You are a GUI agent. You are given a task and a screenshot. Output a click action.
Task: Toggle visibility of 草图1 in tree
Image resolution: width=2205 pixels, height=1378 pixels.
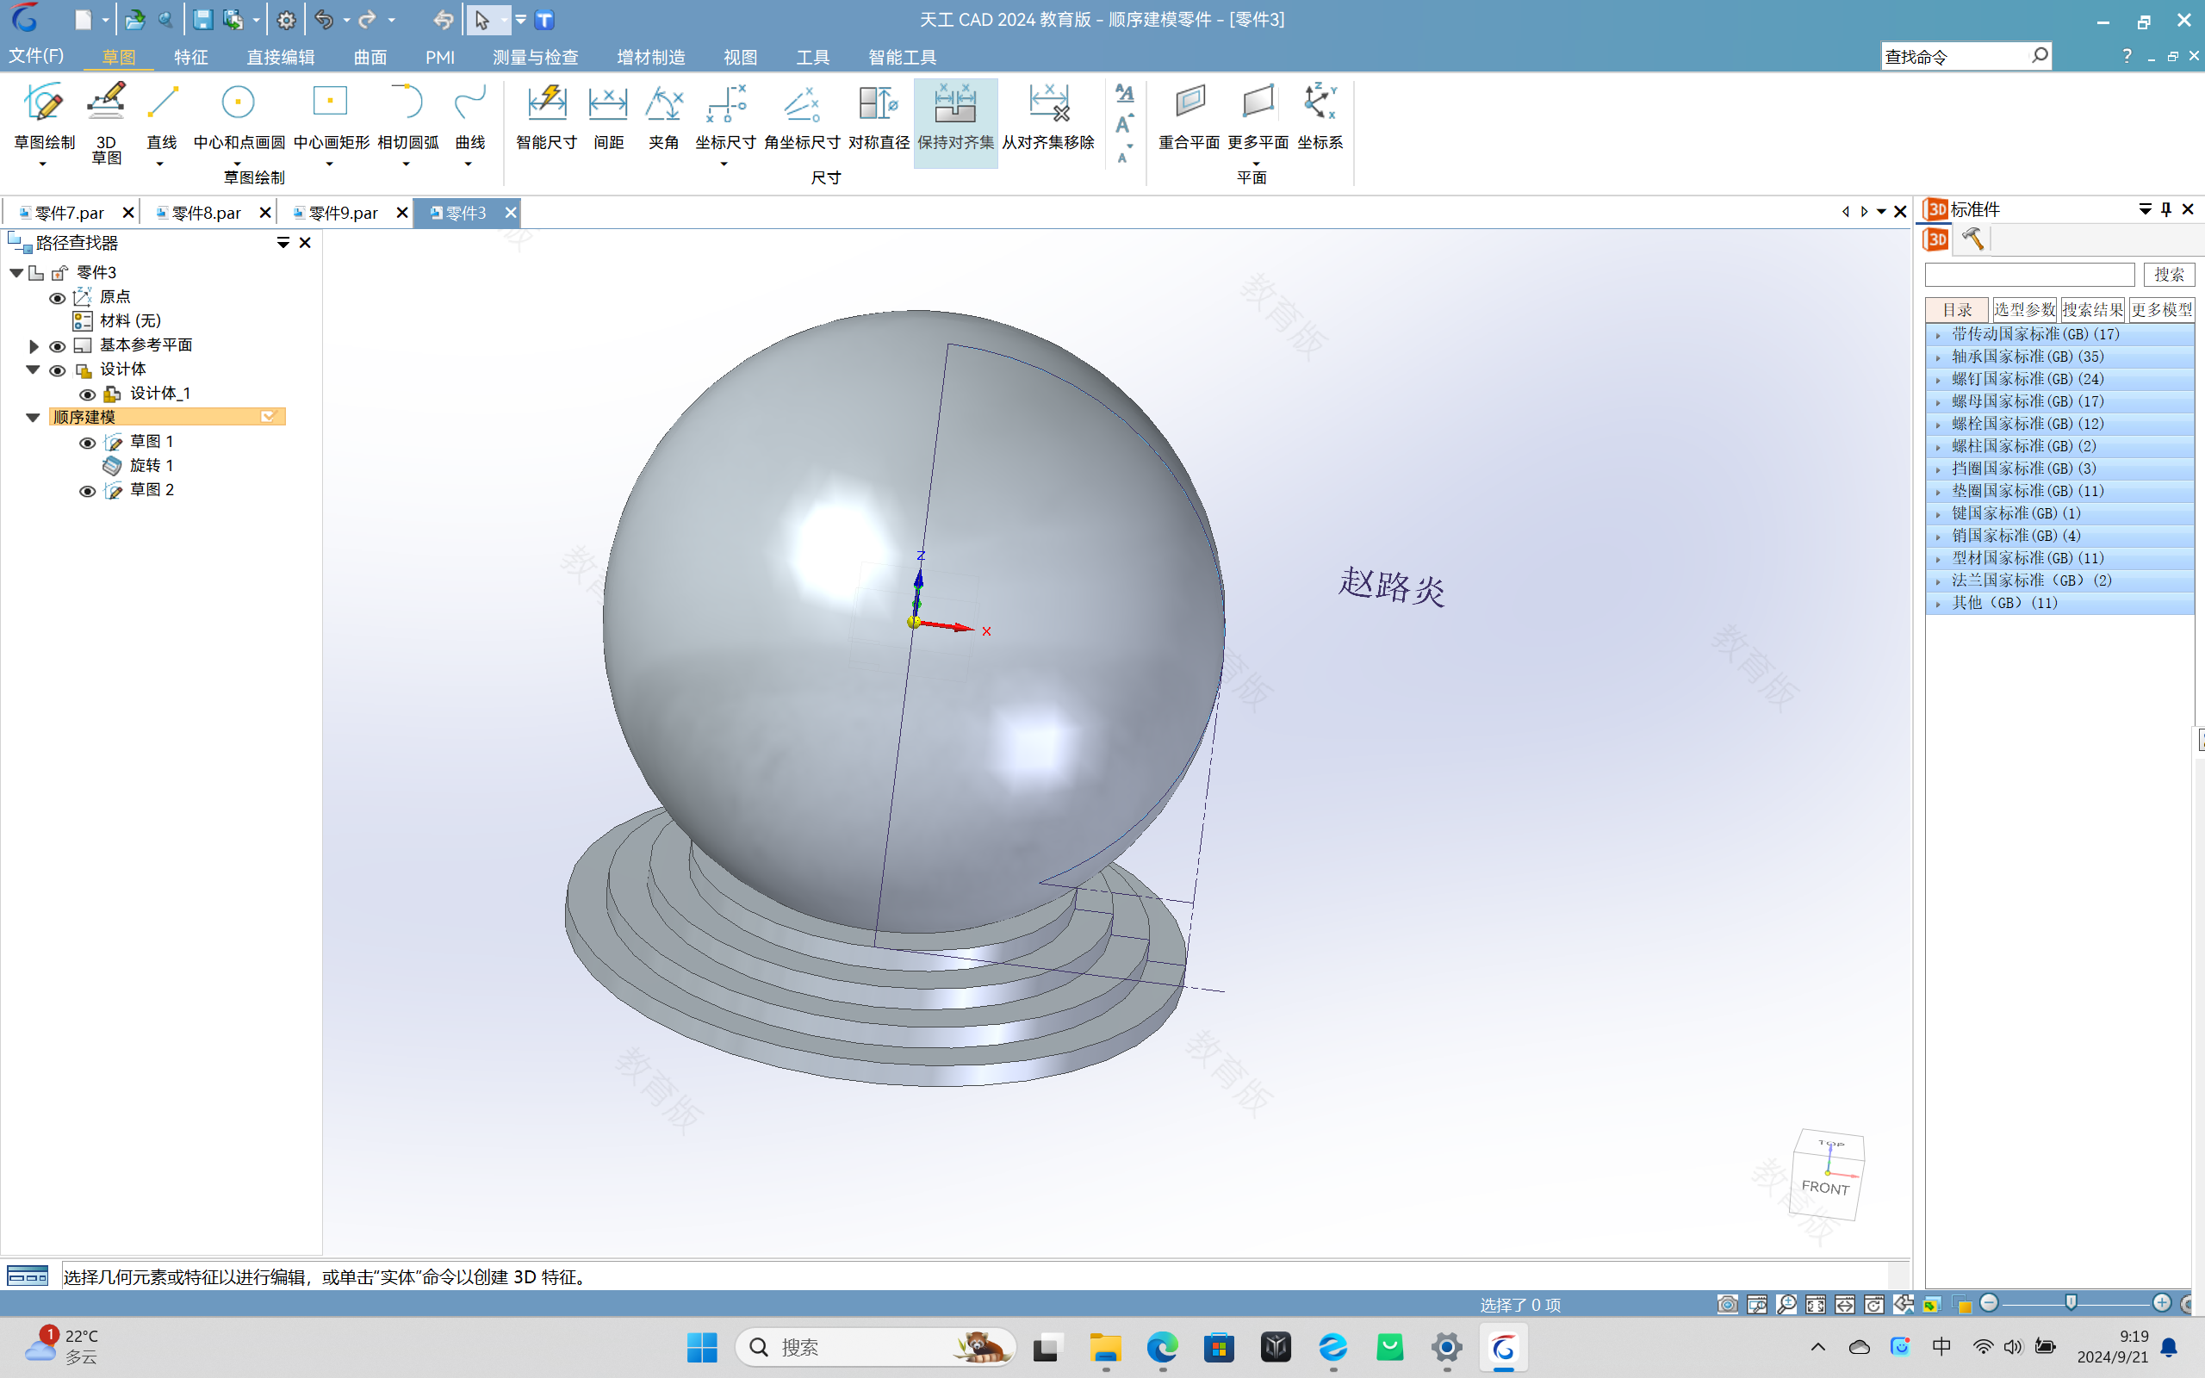[87, 441]
